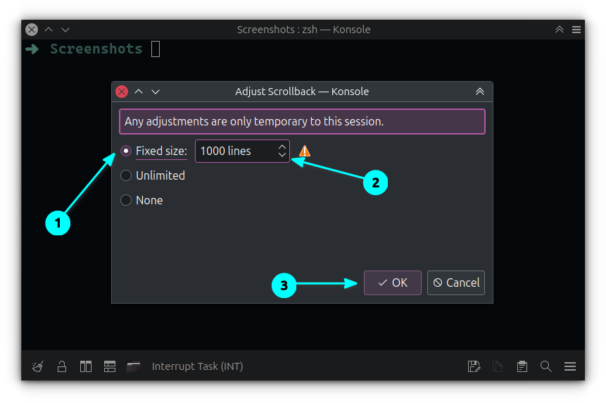Click the orange warning icon
The image size is (606, 403).
[305, 151]
